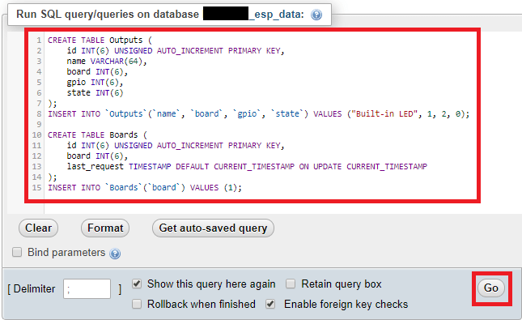
Task: Click SQL line 1 'CREATE TABLE Outputs ('
Action: (x=100, y=40)
